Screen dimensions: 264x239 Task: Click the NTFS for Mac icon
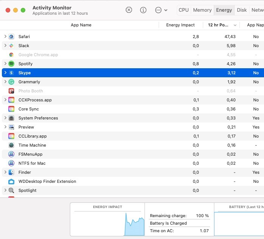[x=11, y=163]
